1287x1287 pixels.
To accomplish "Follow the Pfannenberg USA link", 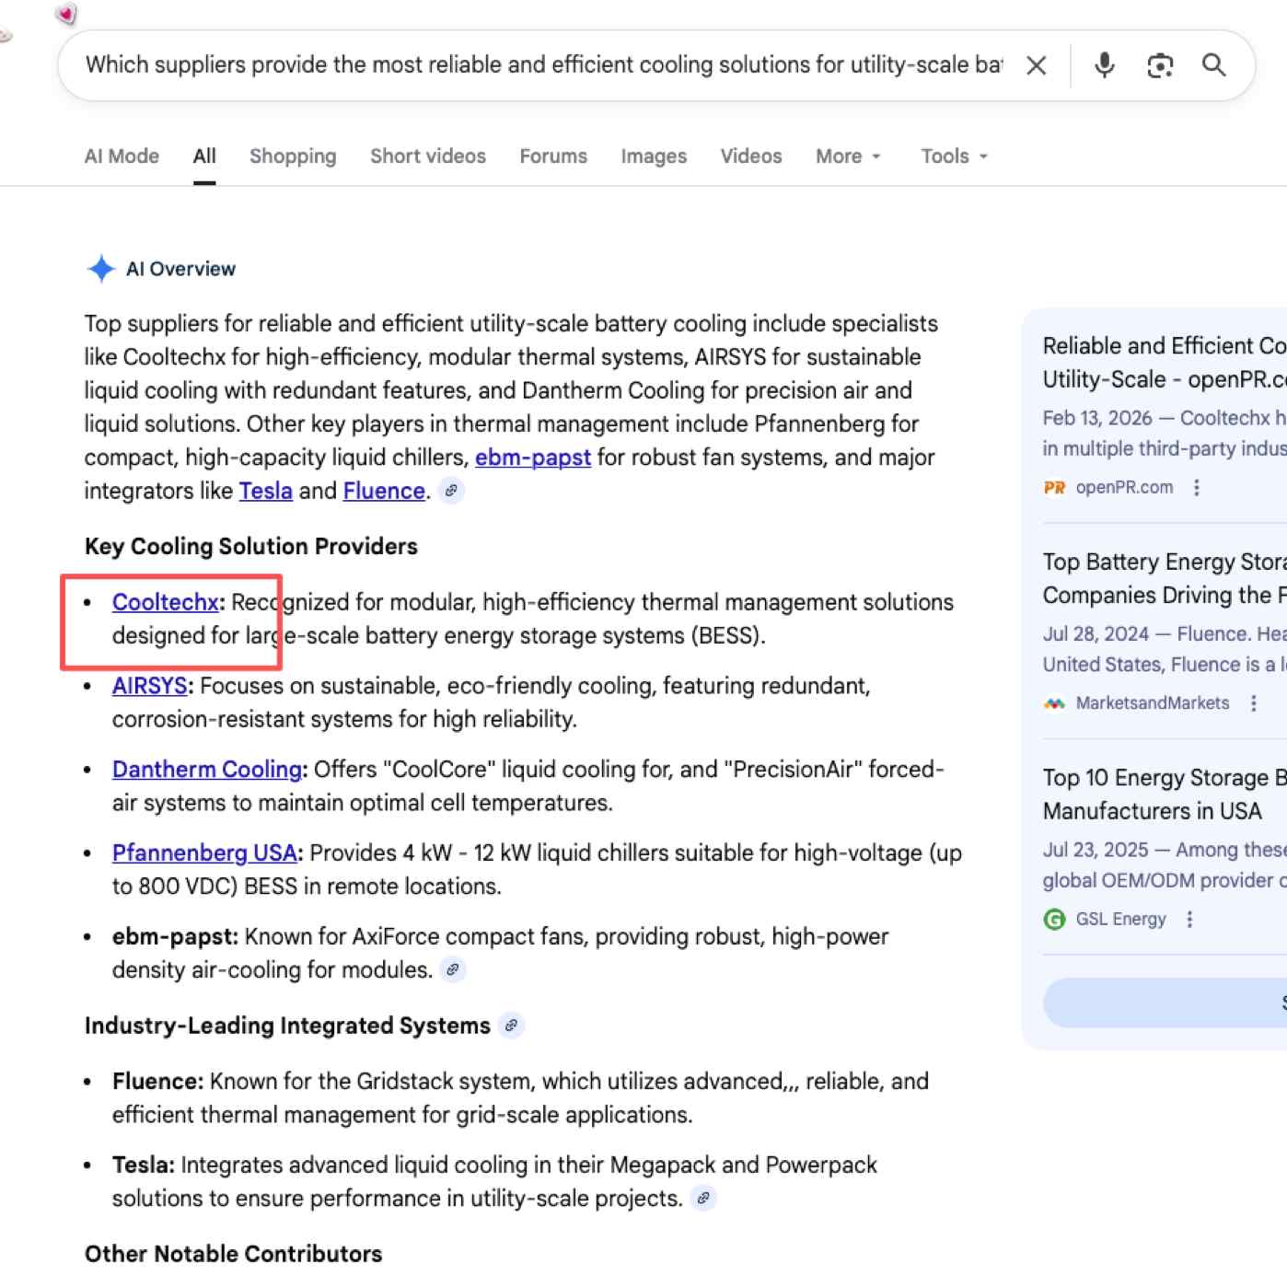I will click(x=204, y=853).
